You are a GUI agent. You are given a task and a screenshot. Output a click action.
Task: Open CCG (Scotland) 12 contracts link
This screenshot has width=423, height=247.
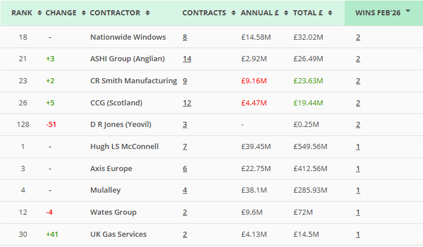click(x=187, y=103)
